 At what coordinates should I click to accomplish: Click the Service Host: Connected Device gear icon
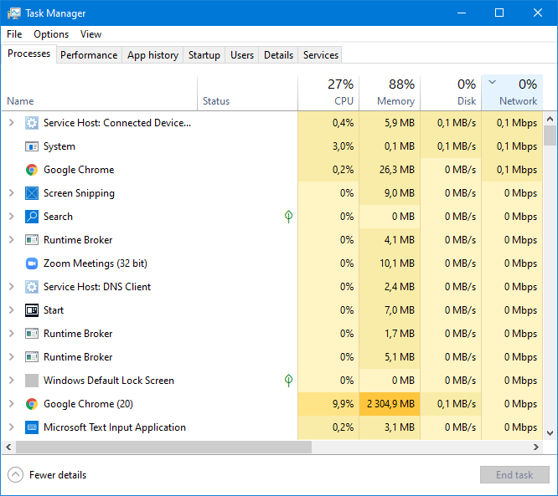pyautogui.click(x=32, y=123)
